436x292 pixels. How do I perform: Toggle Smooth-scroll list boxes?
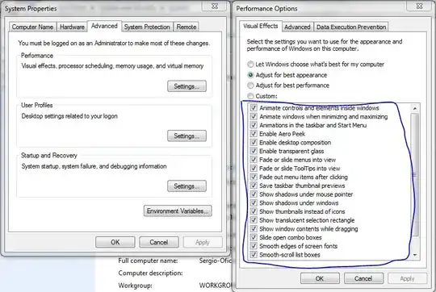254,254
